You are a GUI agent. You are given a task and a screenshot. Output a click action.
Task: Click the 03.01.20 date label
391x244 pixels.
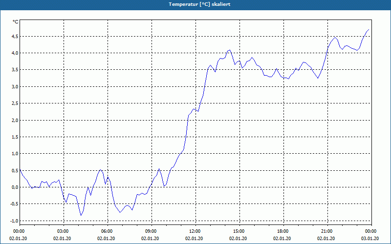[x=370, y=239]
